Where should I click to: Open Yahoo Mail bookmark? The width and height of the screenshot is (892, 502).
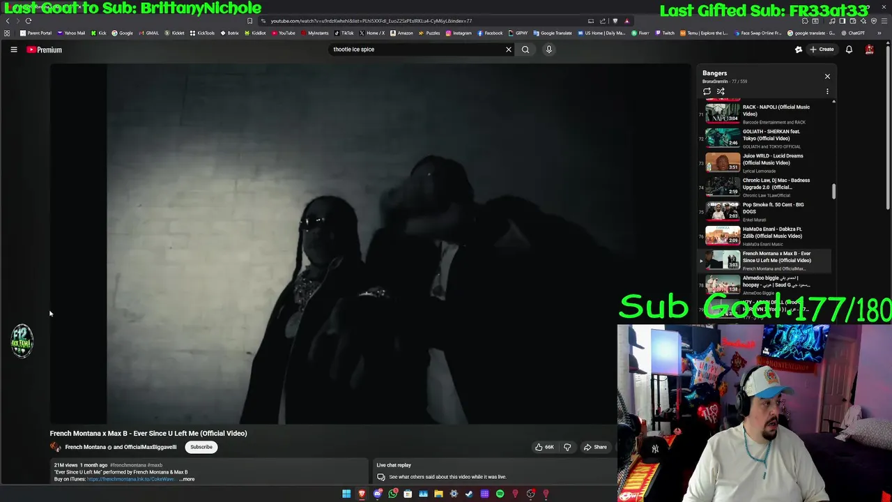pyautogui.click(x=71, y=33)
